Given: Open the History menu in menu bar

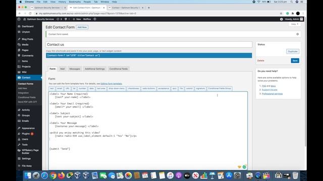Looking at the screenshot, I should (62, 2).
